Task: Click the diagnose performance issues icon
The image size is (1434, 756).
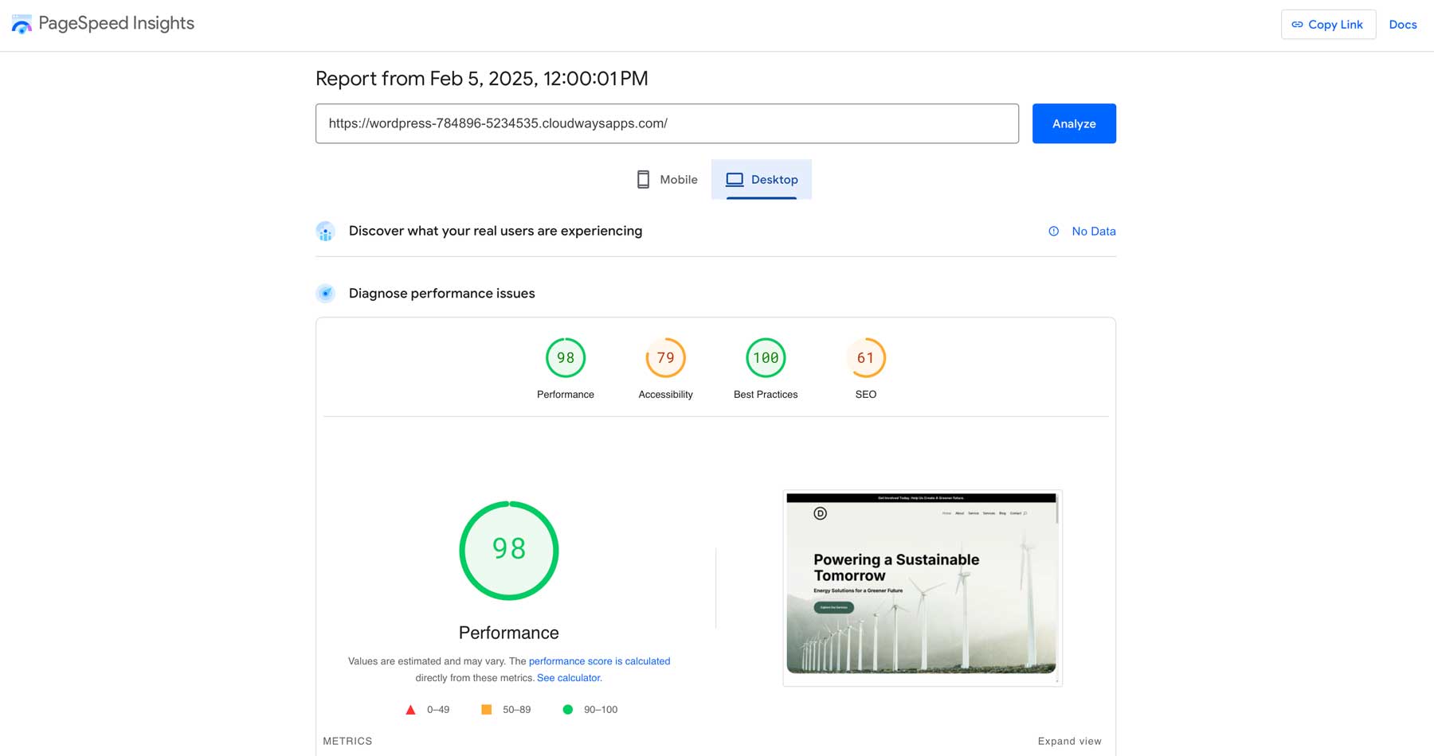Action: (x=325, y=293)
